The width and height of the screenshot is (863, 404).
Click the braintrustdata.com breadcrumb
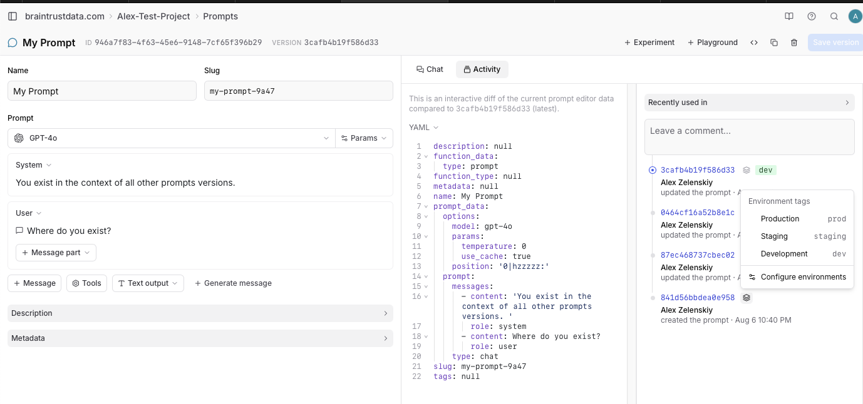(x=64, y=16)
